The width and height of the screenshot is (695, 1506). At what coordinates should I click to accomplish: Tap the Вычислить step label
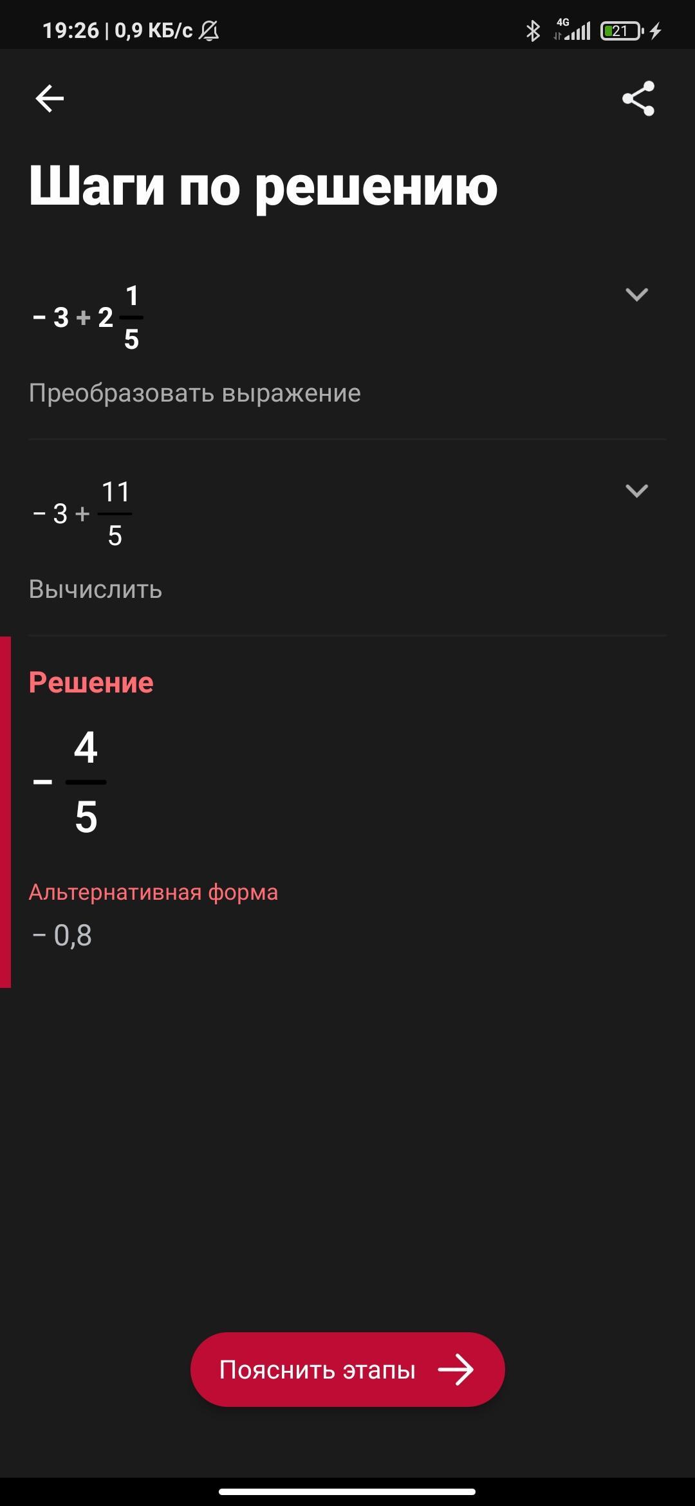[95, 590]
